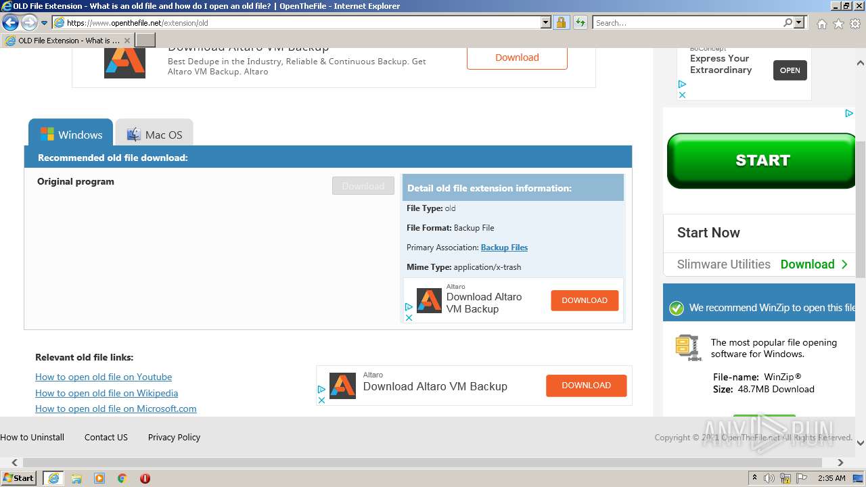Click the orange DOWNLOAD button in info panel ad
The width and height of the screenshot is (866, 487).
pos(585,300)
